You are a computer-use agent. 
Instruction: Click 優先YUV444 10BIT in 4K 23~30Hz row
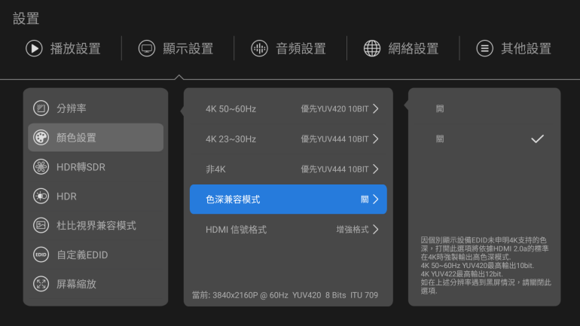334,139
